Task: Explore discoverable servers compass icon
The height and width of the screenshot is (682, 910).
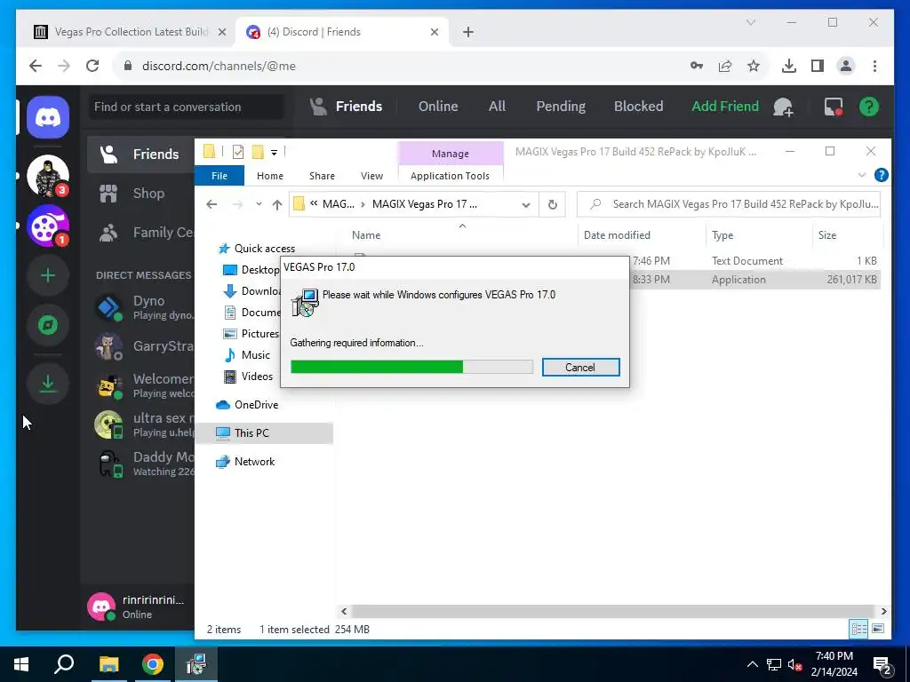Action: (x=48, y=325)
